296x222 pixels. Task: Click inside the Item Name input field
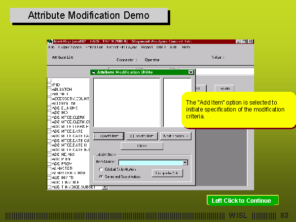pyautogui.click(x=150, y=162)
